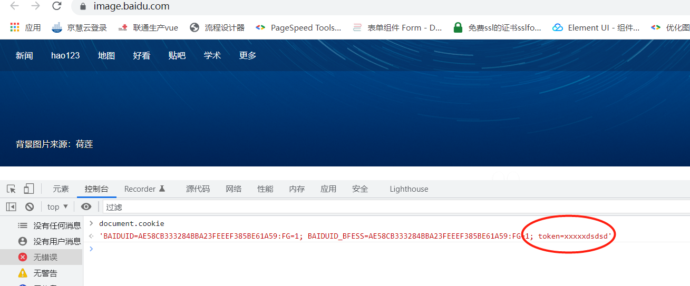Viewport: 690px width, 286px height.
Task: Click the 荷莲 background image source link
Action: tap(84, 144)
